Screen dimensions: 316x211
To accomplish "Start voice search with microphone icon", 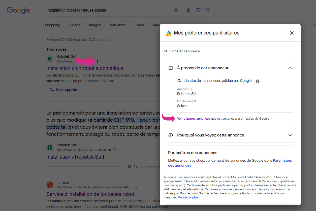I will pyautogui.click(x=188, y=10).
